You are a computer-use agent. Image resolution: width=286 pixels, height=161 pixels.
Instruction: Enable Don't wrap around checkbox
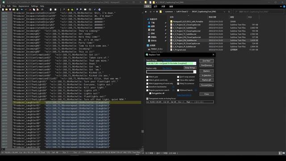coord(178,77)
